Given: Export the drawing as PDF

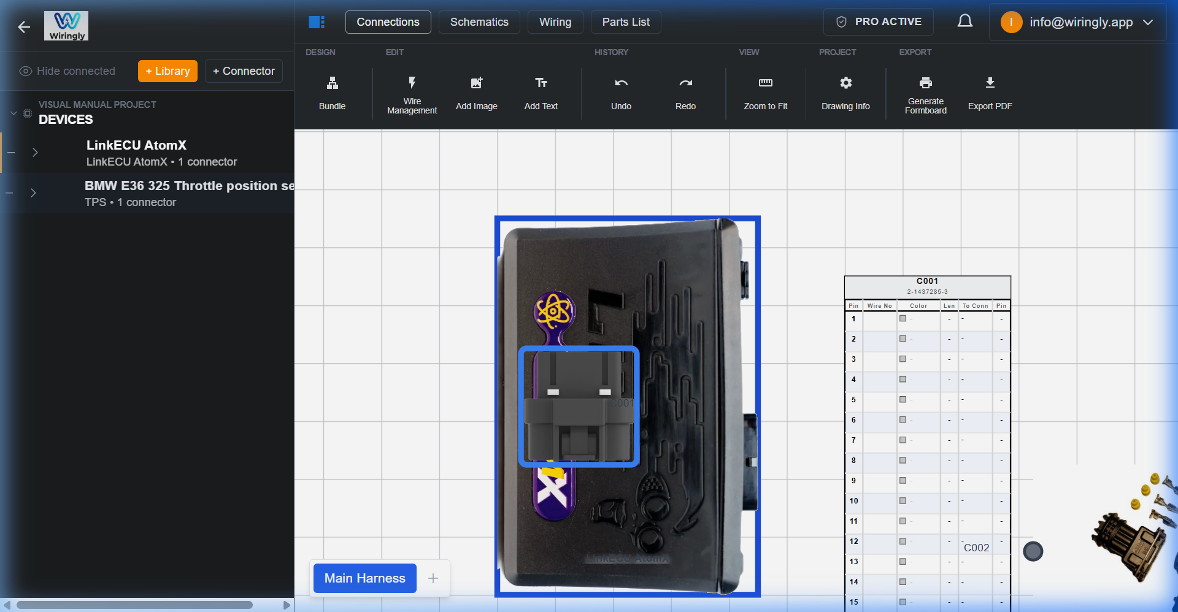Looking at the screenshot, I should pyautogui.click(x=990, y=93).
